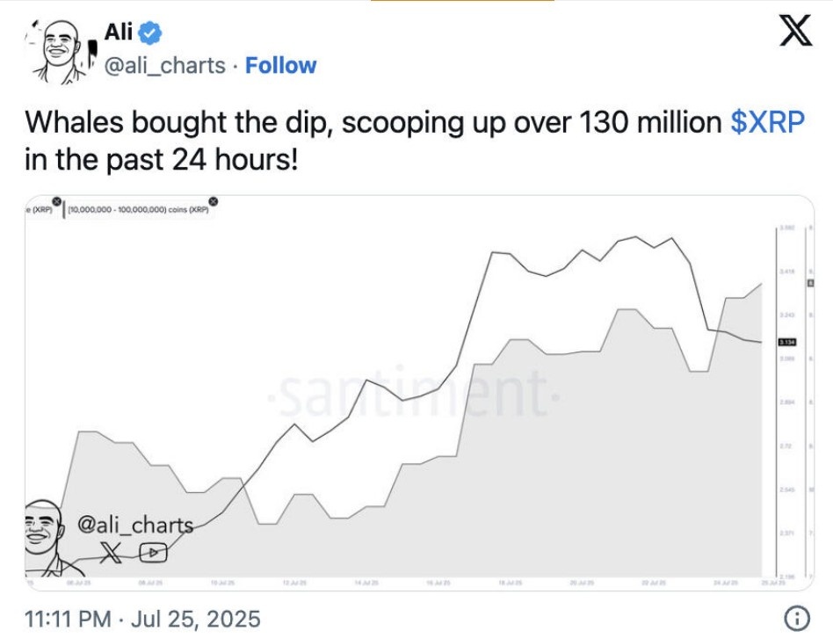Open the $XRP cashtag link

click(767, 122)
